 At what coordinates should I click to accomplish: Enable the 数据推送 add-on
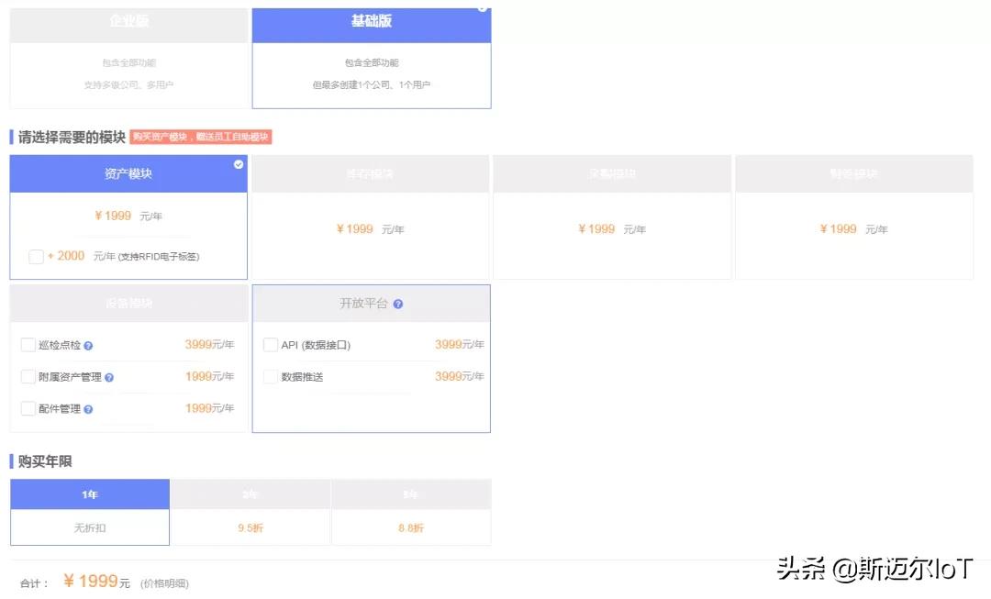coord(271,376)
